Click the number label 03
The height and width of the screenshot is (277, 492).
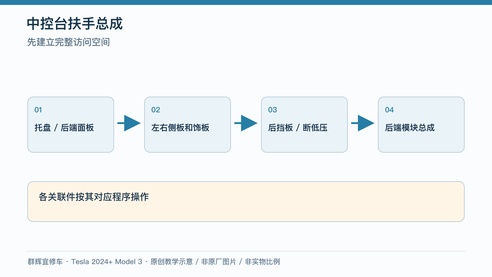(272, 110)
